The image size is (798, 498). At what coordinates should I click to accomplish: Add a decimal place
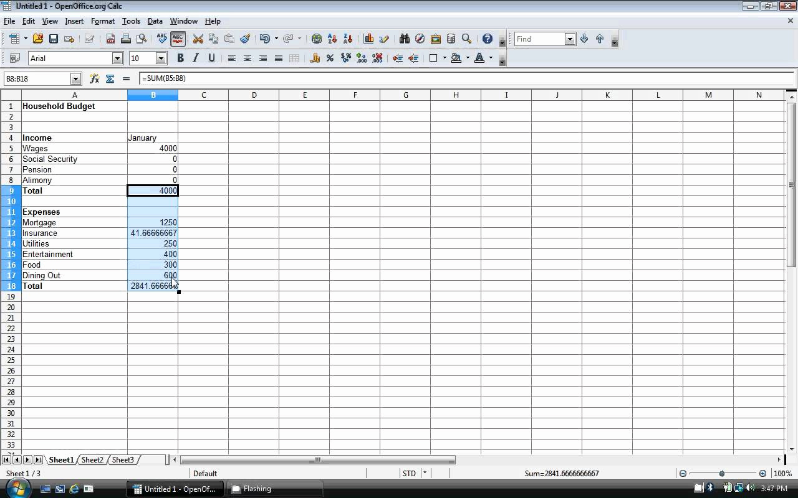tap(362, 58)
